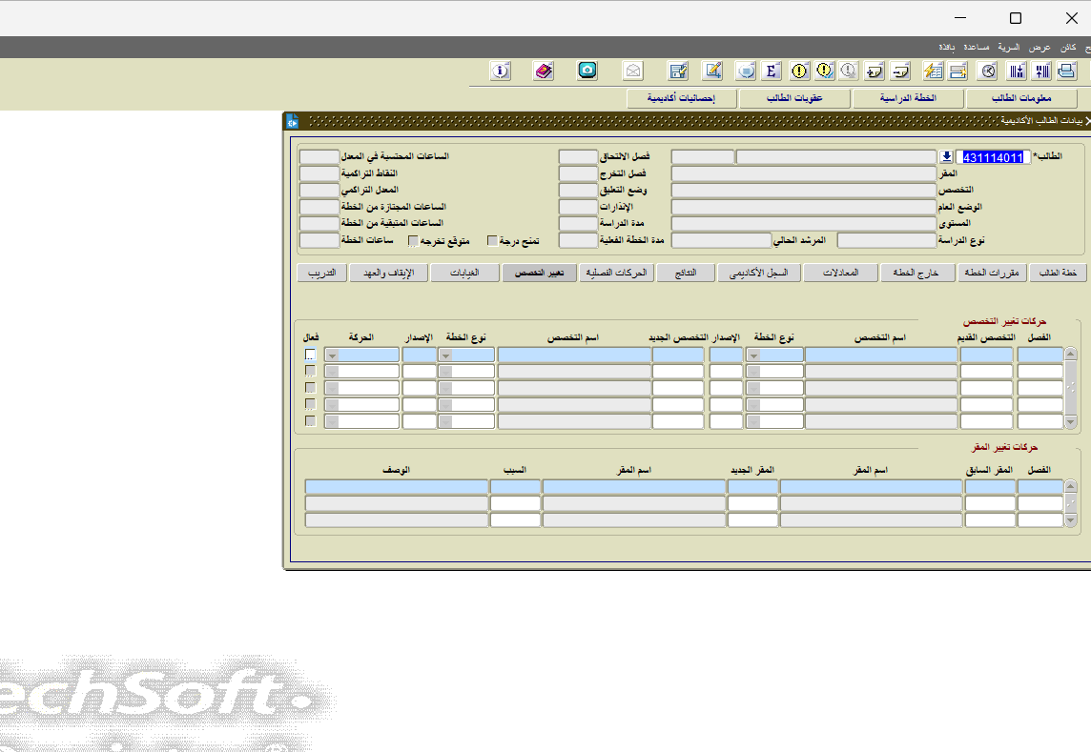Click the envelope mail icon
Image resolution: width=1091 pixels, height=752 pixels.
(x=633, y=71)
